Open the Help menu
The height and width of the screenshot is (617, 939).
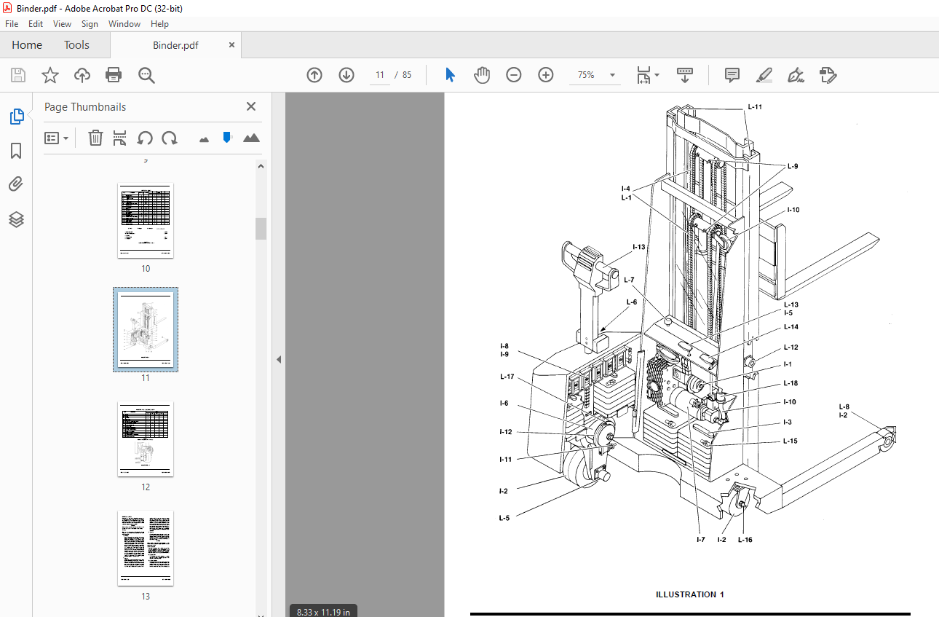[x=159, y=24]
